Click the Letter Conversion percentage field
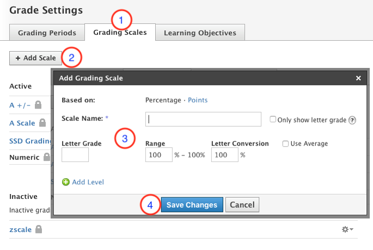 tap(224, 155)
